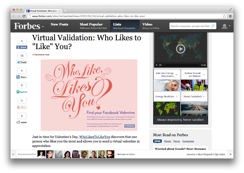Open a new browser tab

tap(65, 11)
